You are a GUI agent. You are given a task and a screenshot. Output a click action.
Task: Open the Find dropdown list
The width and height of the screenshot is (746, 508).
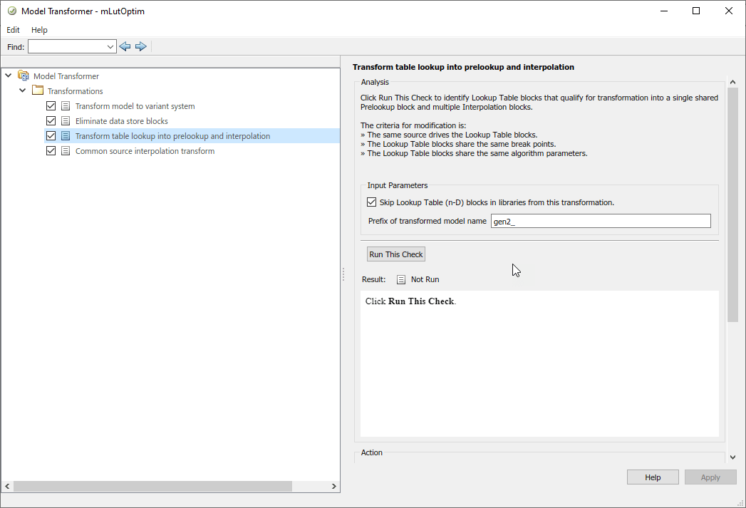click(x=110, y=46)
